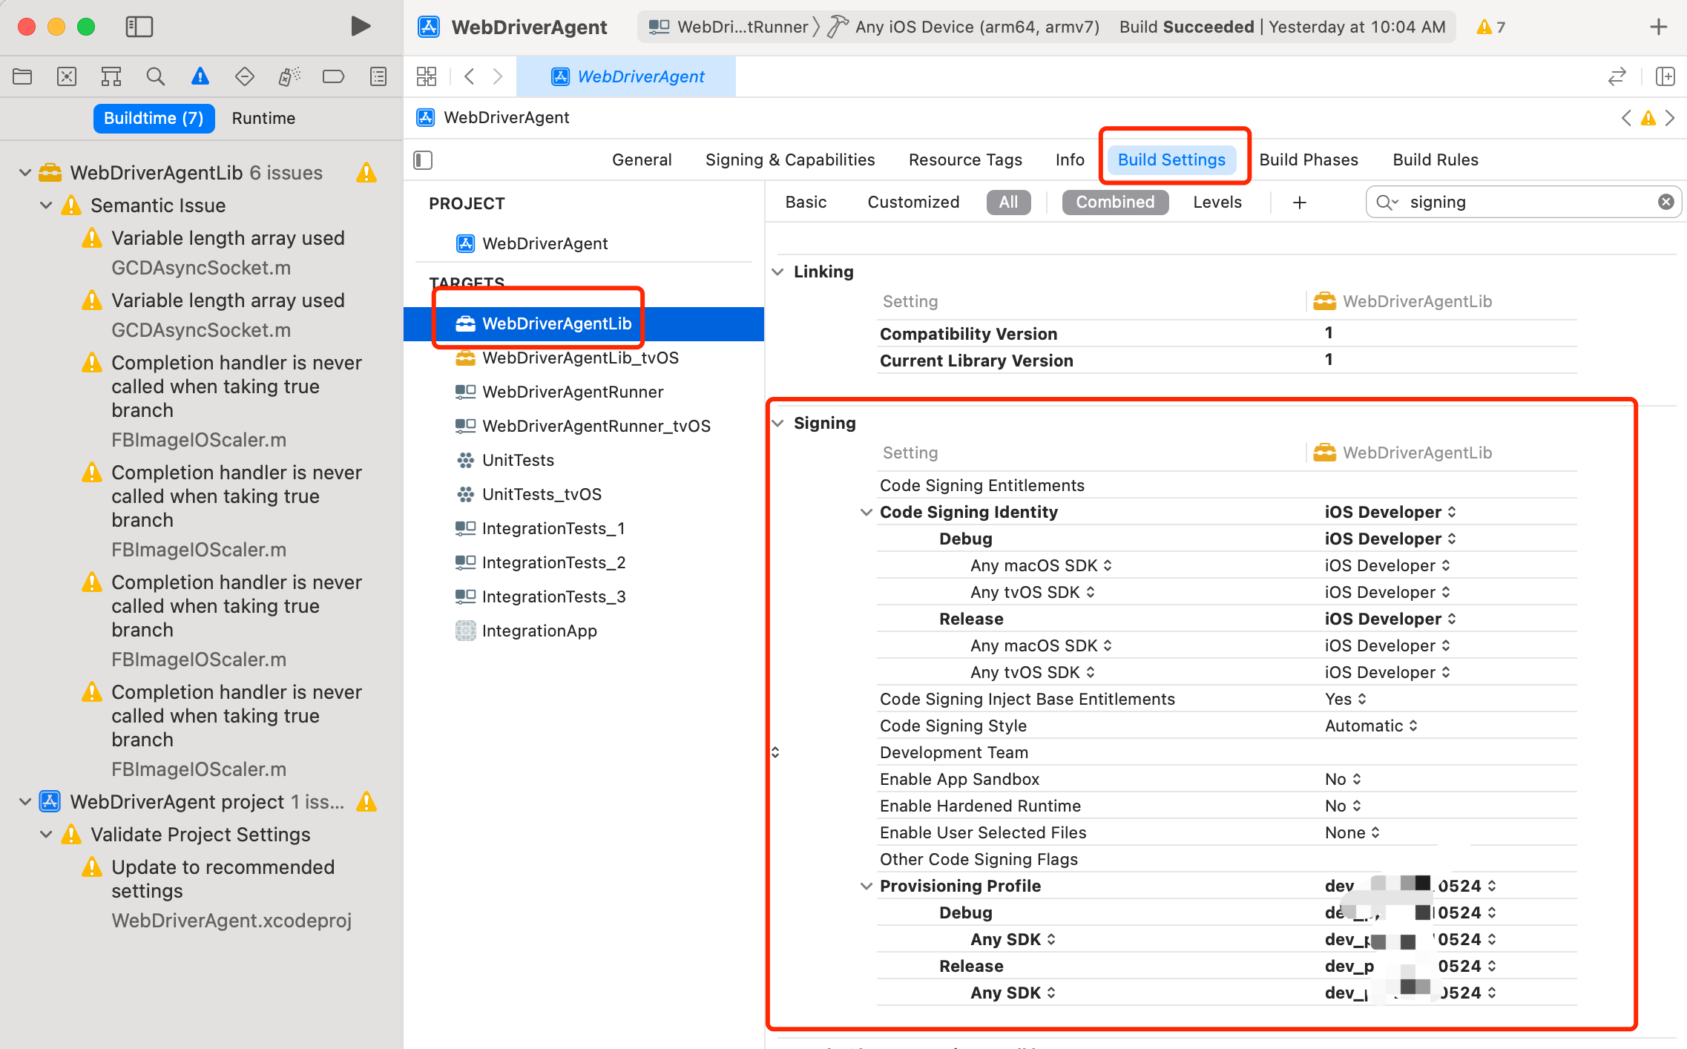The height and width of the screenshot is (1049, 1687).
Task: Choose Any iOS Device destination
Action: click(x=963, y=27)
